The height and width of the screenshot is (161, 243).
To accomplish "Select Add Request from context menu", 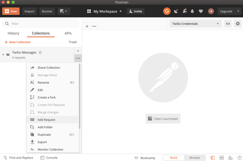I will 46,120.
